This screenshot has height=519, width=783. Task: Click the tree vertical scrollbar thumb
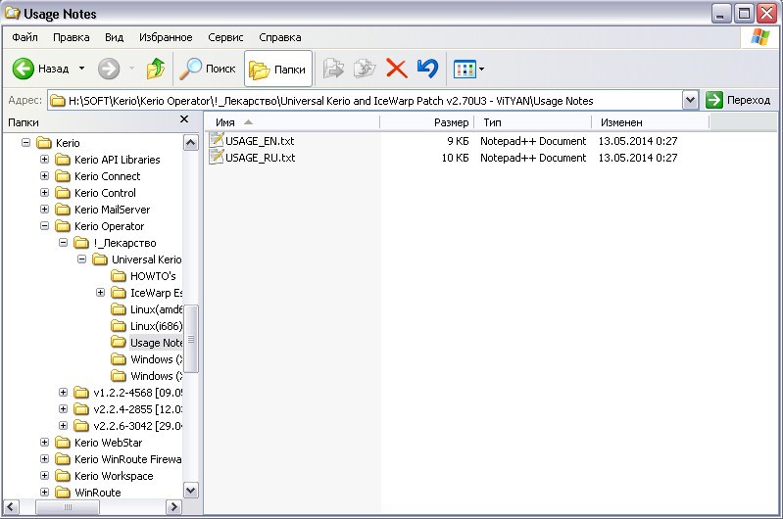tap(191, 339)
